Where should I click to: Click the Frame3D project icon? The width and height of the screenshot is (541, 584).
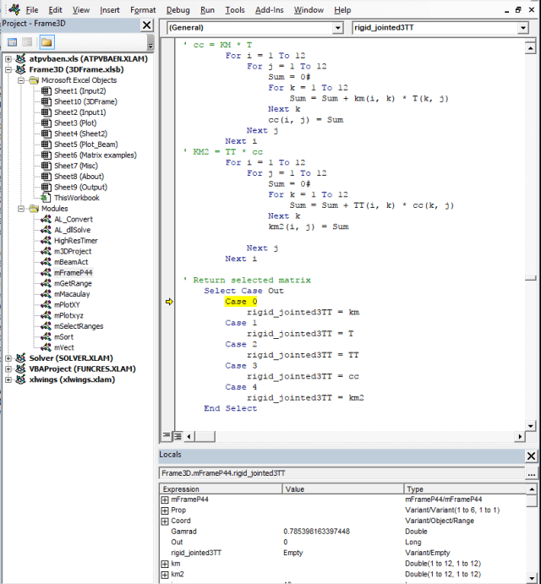21,70
